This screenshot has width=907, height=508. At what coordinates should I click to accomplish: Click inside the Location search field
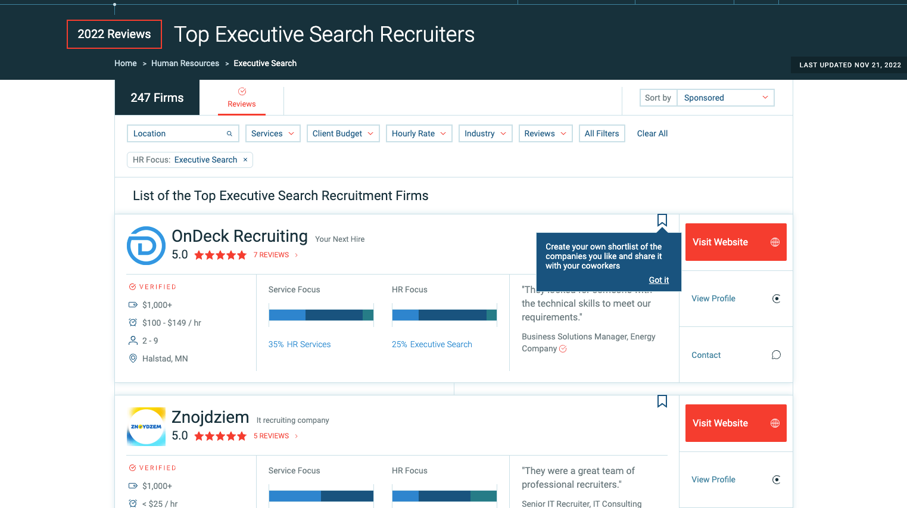tap(173, 133)
